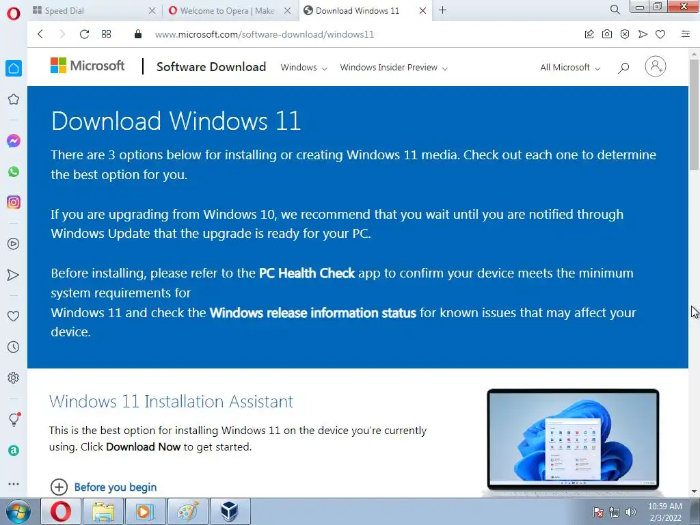
Task: Open sidebar setup three dots
Action: 14,484
